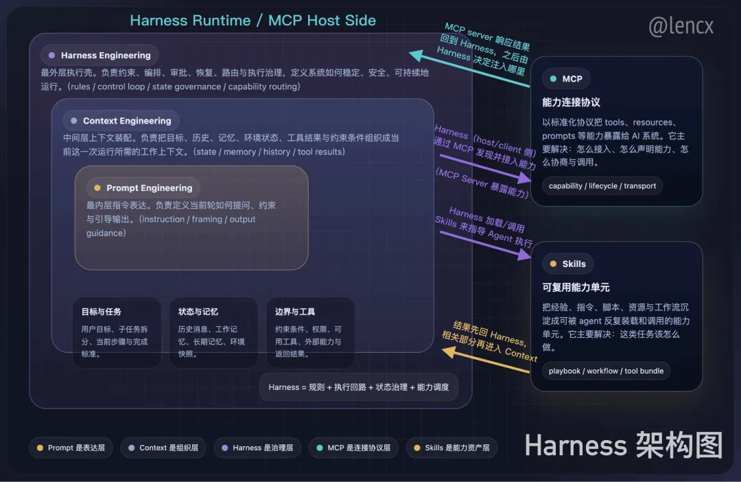Click the 'Harness Runtime / MCP Host Side' title

click(x=252, y=21)
